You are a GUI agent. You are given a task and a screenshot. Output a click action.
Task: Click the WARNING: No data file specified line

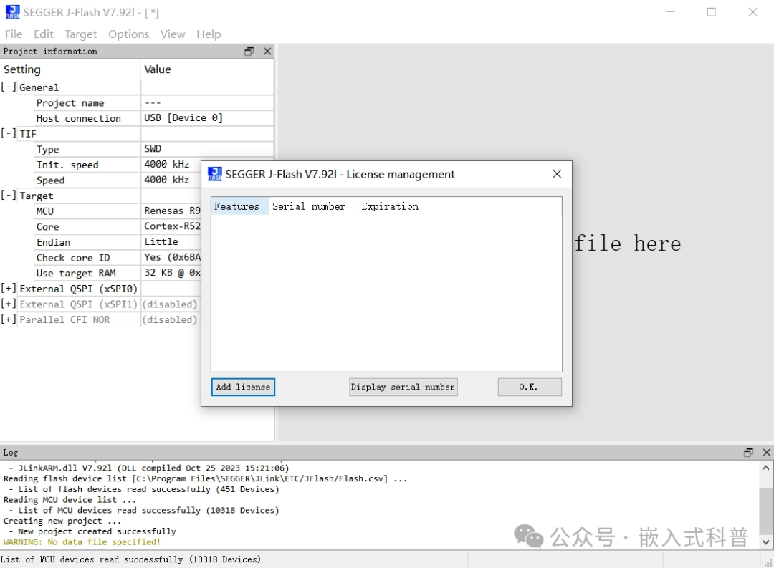(x=82, y=541)
